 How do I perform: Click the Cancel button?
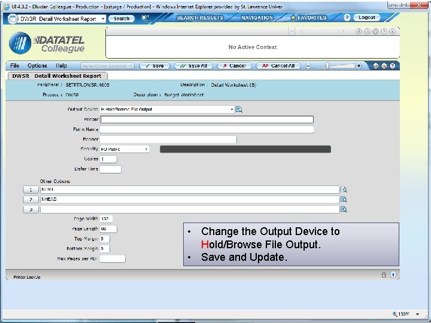235,66
